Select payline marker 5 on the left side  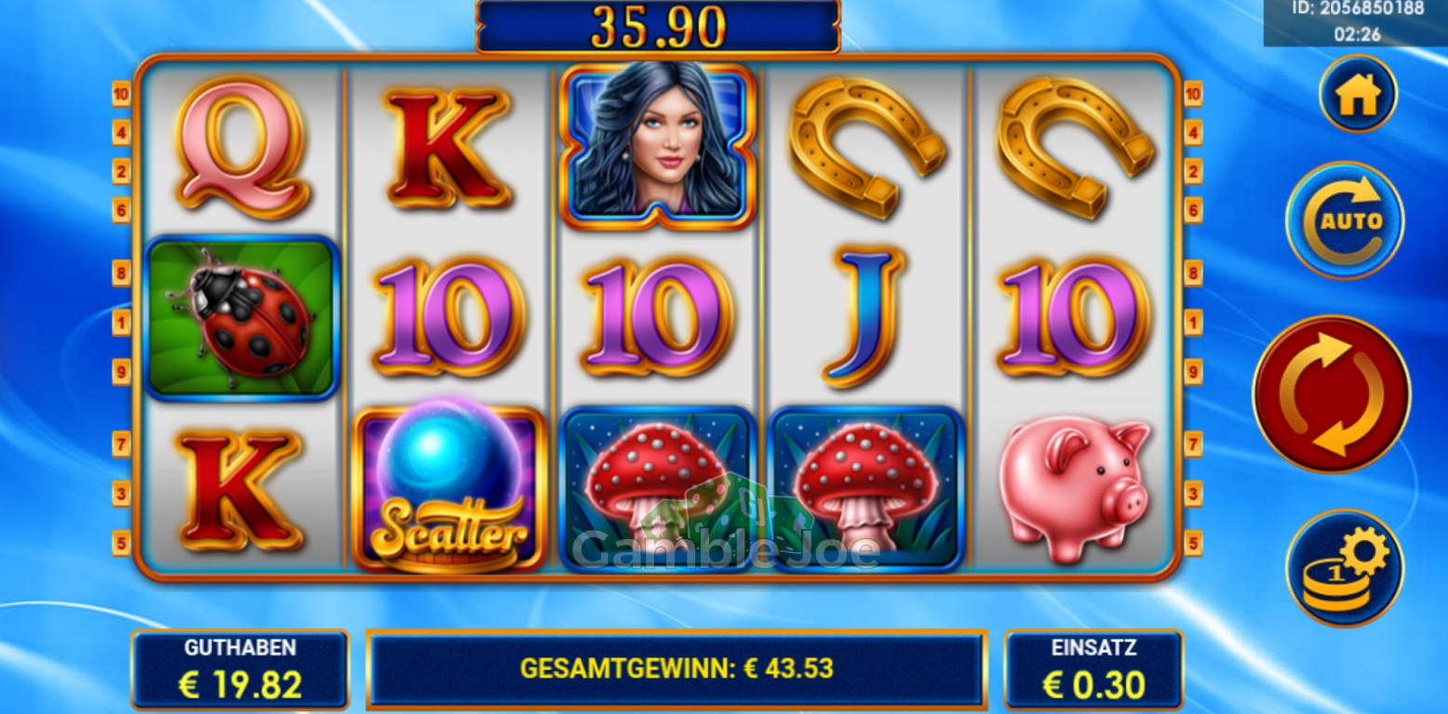pos(122,543)
